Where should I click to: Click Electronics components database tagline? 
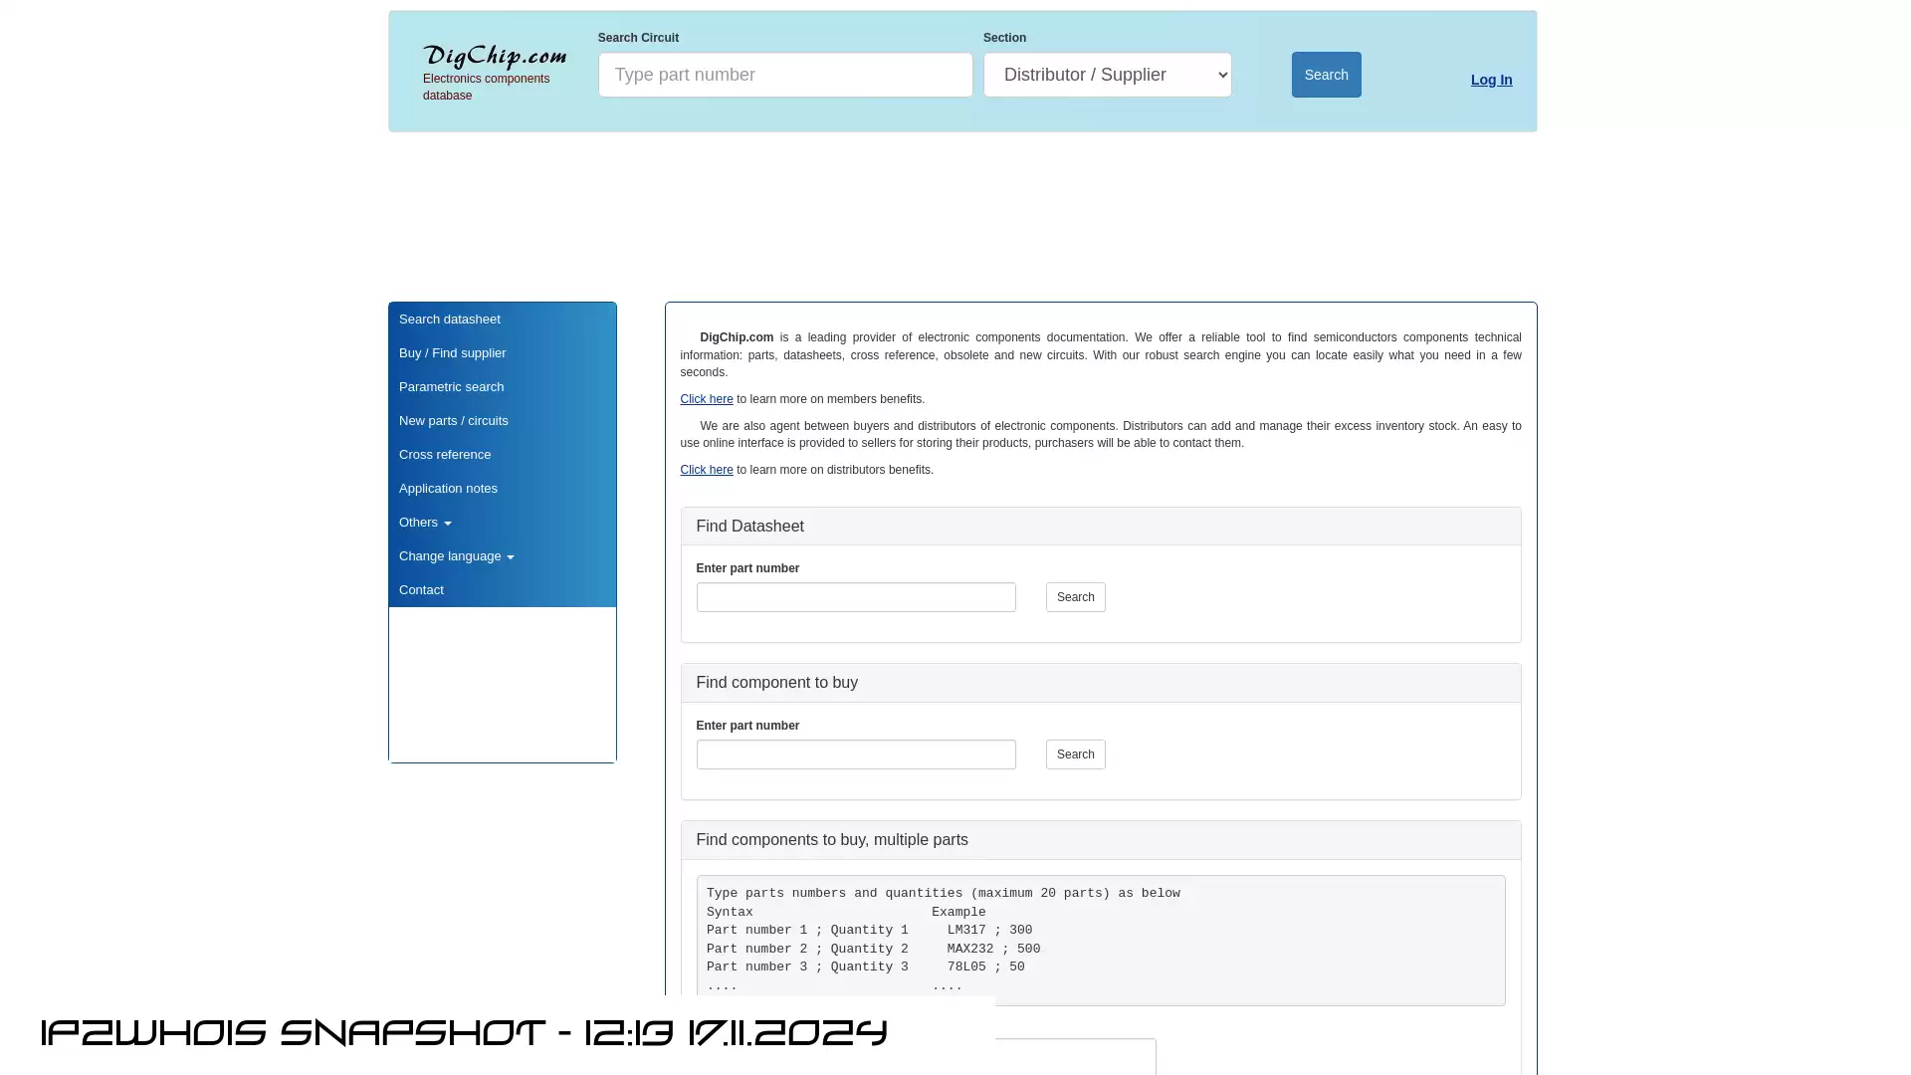point(486,88)
